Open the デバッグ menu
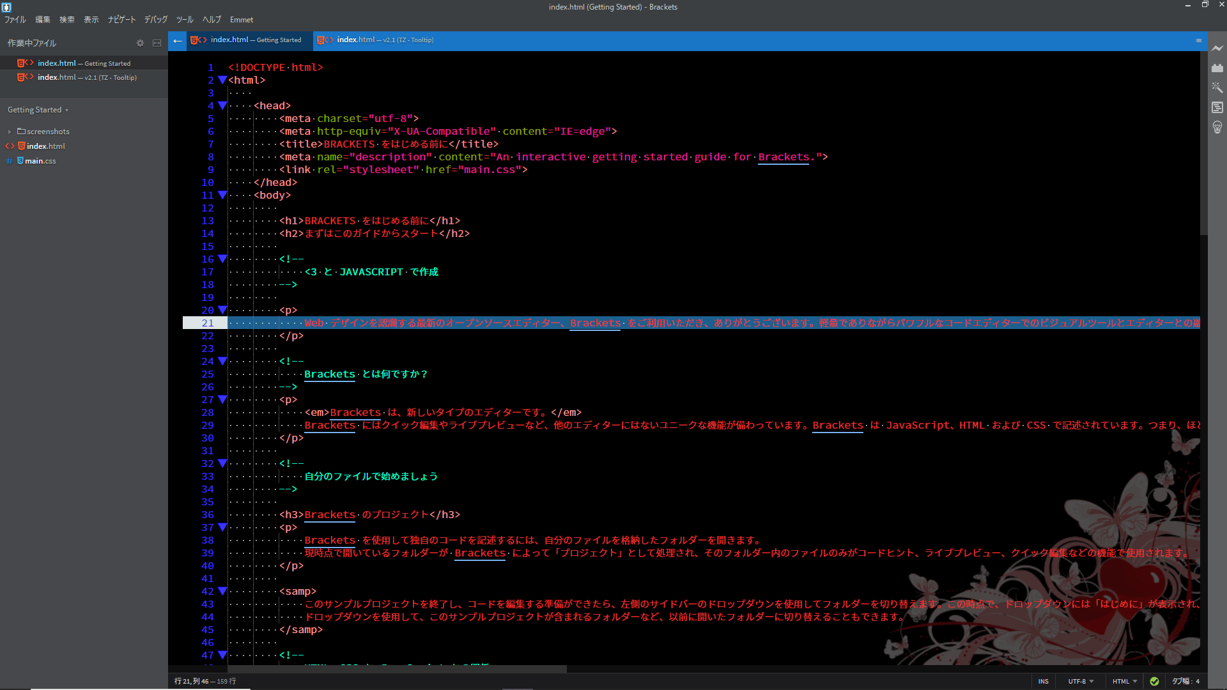 point(156,20)
